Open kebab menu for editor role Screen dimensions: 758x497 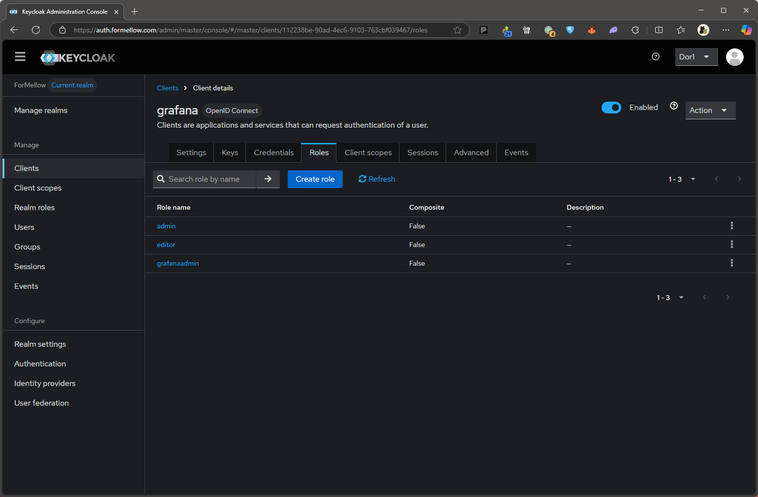[732, 245]
